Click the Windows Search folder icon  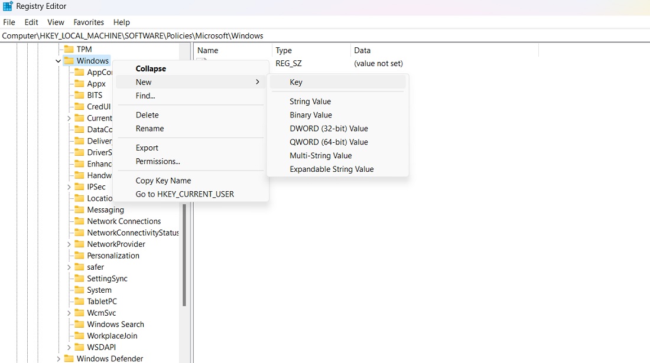(x=79, y=324)
